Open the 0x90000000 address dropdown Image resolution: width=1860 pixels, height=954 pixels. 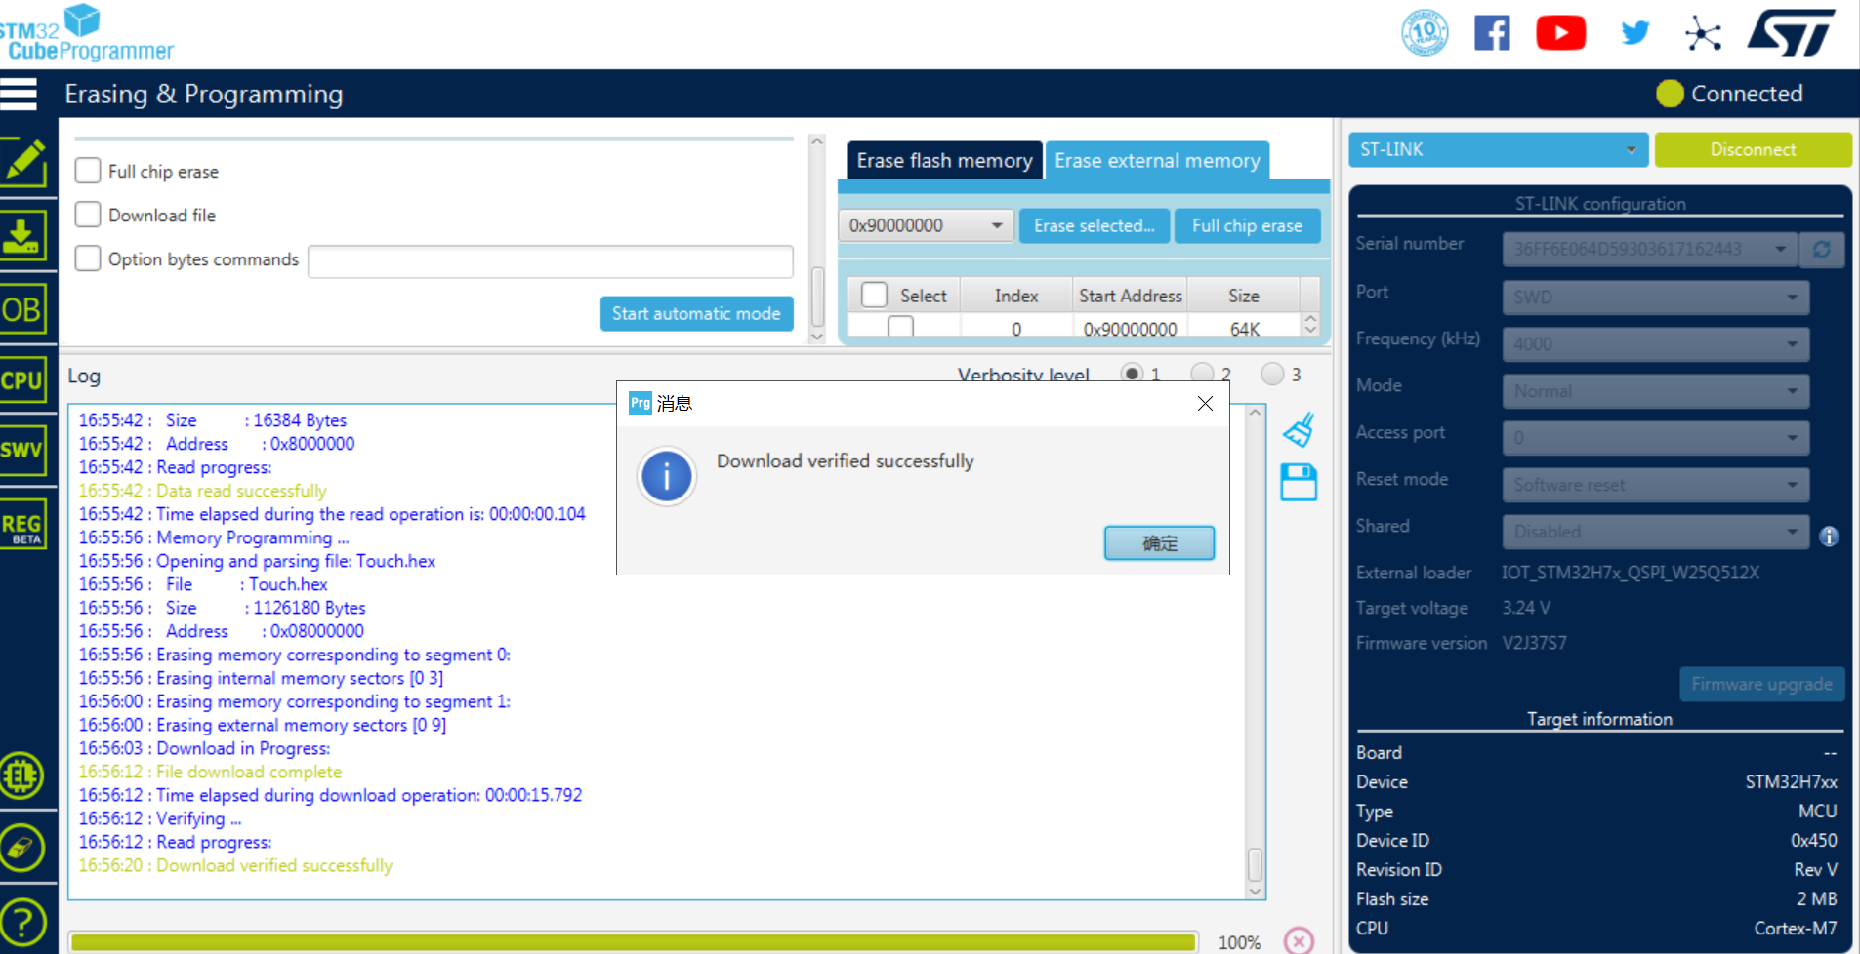[x=924, y=225]
